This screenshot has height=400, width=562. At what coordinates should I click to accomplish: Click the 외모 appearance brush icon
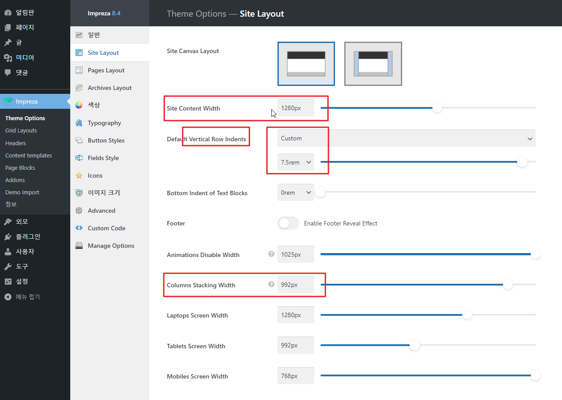pyautogui.click(x=8, y=221)
